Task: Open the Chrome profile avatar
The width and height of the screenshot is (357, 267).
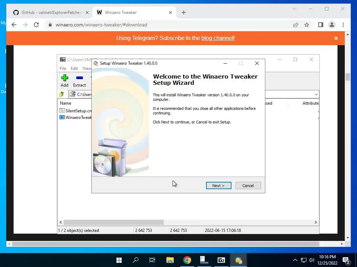Action: (x=332, y=25)
